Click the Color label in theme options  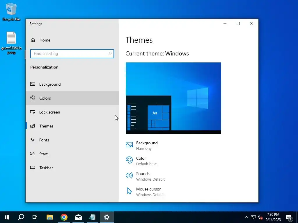[x=141, y=158]
